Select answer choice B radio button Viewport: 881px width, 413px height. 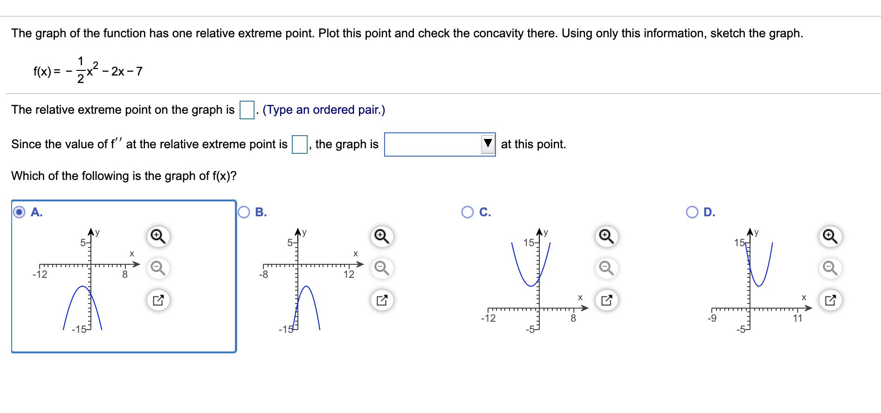click(x=244, y=213)
